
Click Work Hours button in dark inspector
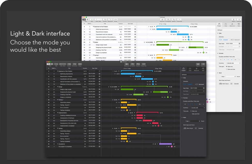point(188,128)
